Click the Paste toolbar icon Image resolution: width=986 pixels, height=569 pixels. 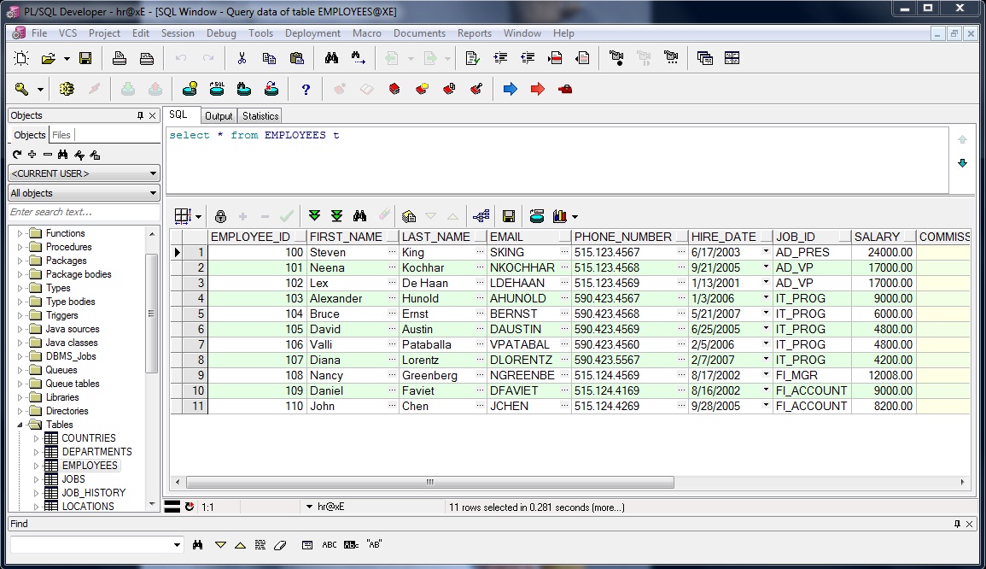coord(299,57)
